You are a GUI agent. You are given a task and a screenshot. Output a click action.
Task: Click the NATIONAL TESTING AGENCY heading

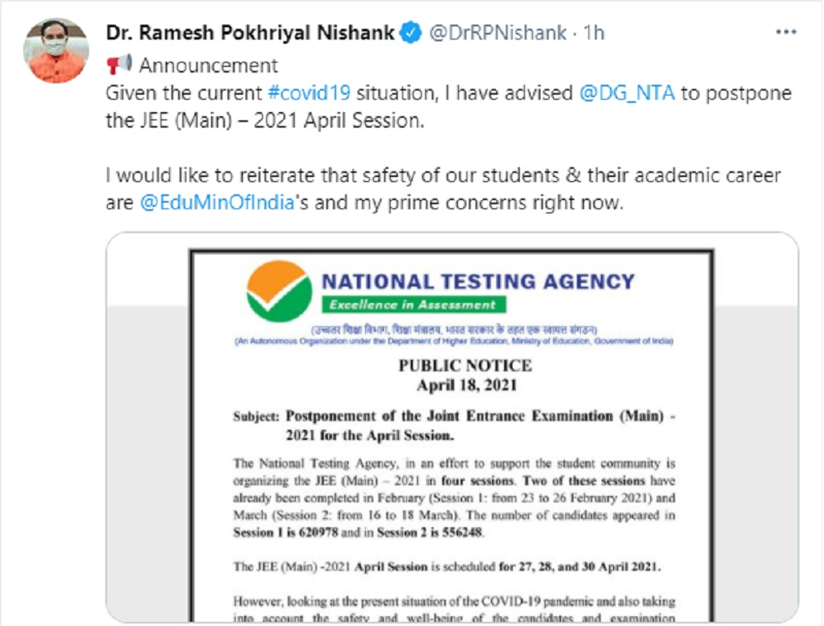click(478, 282)
